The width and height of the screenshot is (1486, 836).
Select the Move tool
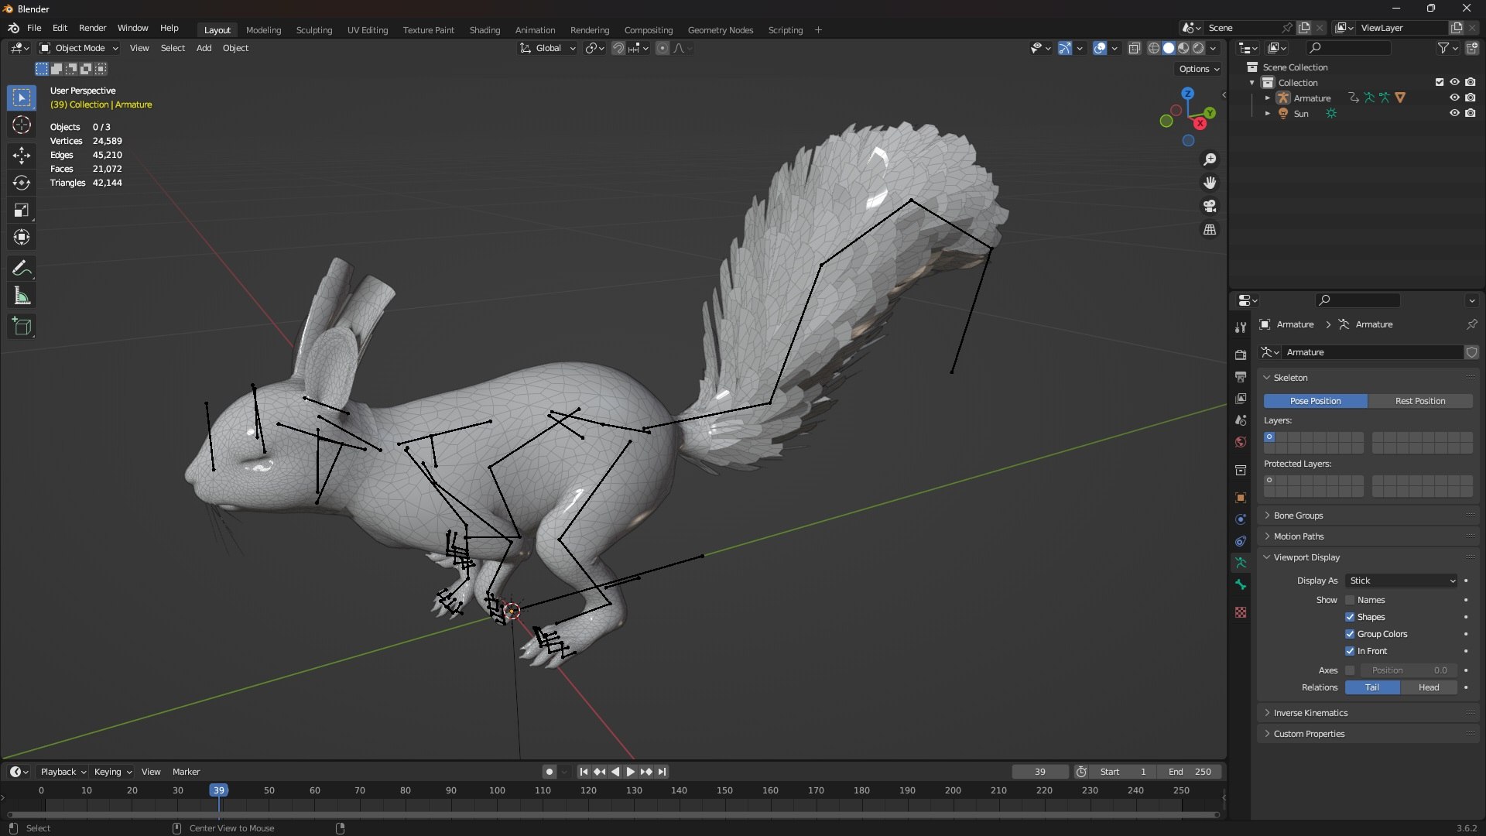[22, 156]
